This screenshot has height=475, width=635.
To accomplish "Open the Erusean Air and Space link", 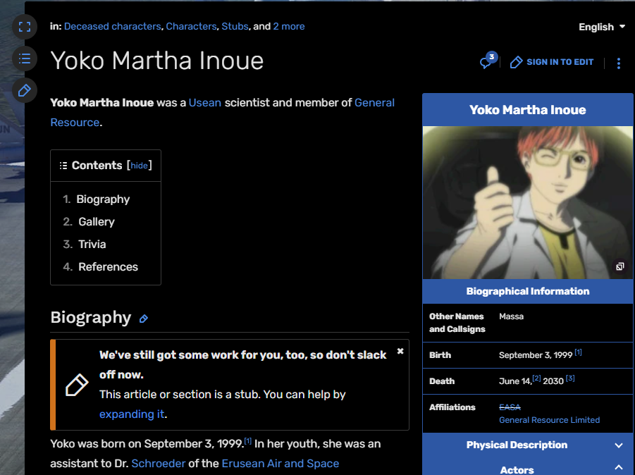I will coord(280,464).
